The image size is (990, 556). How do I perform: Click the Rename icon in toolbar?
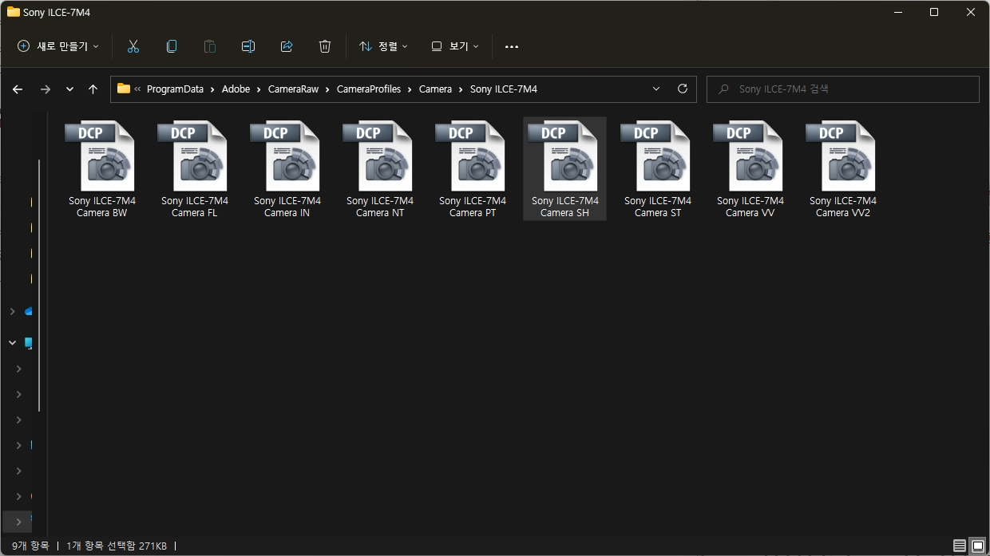tap(248, 46)
